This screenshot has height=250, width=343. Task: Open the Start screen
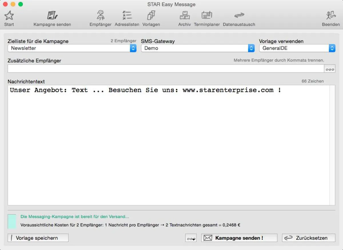point(9,17)
